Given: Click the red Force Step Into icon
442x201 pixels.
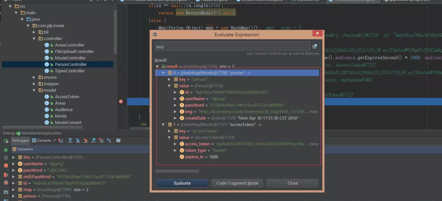Looking at the screenshot, I should pyautogui.click(x=85, y=140).
